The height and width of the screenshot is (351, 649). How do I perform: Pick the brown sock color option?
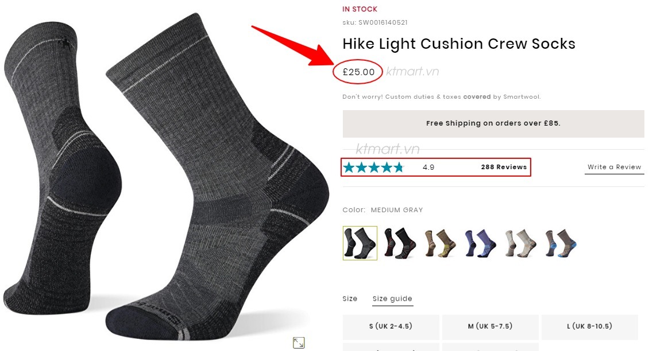(439, 243)
